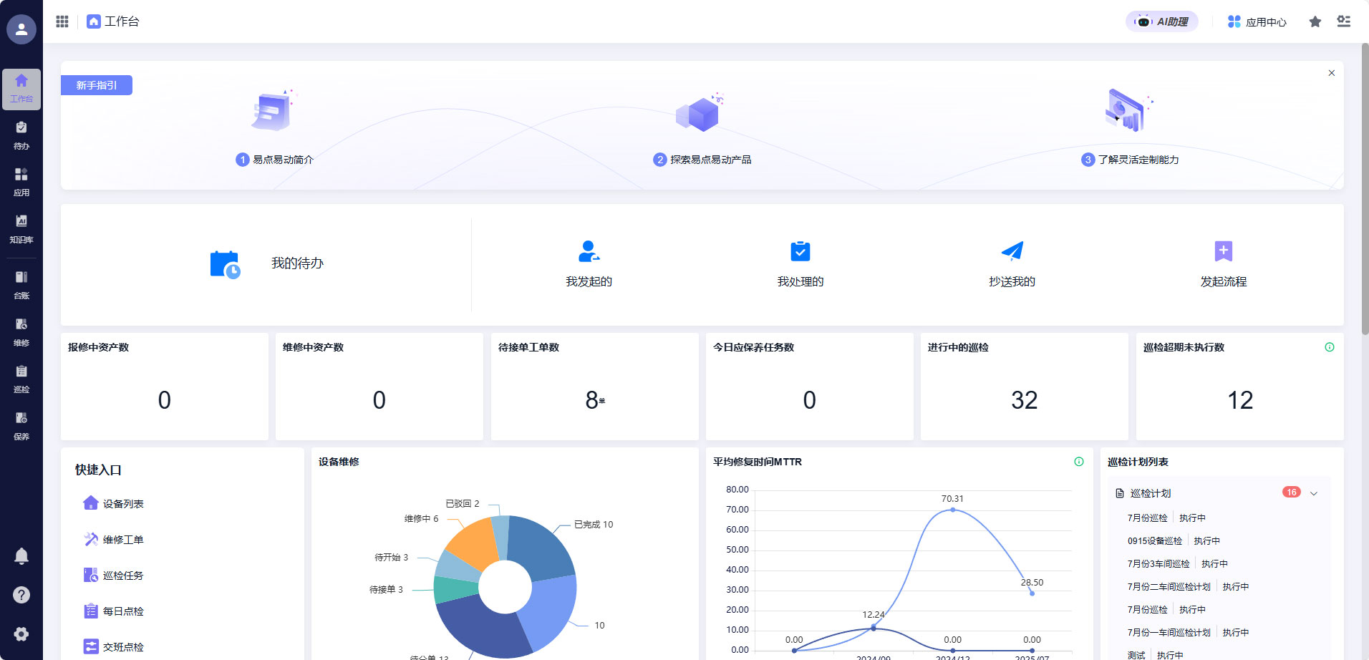1369x660 pixels.
Task: Expand the 巡检计划 list chevron
Action: click(1314, 493)
